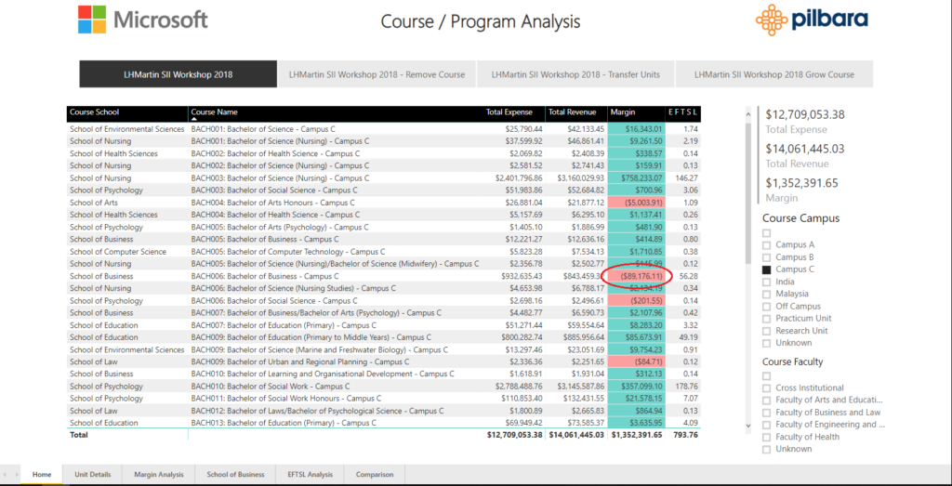Click the red margin cell ($201.55)

click(636, 300)
